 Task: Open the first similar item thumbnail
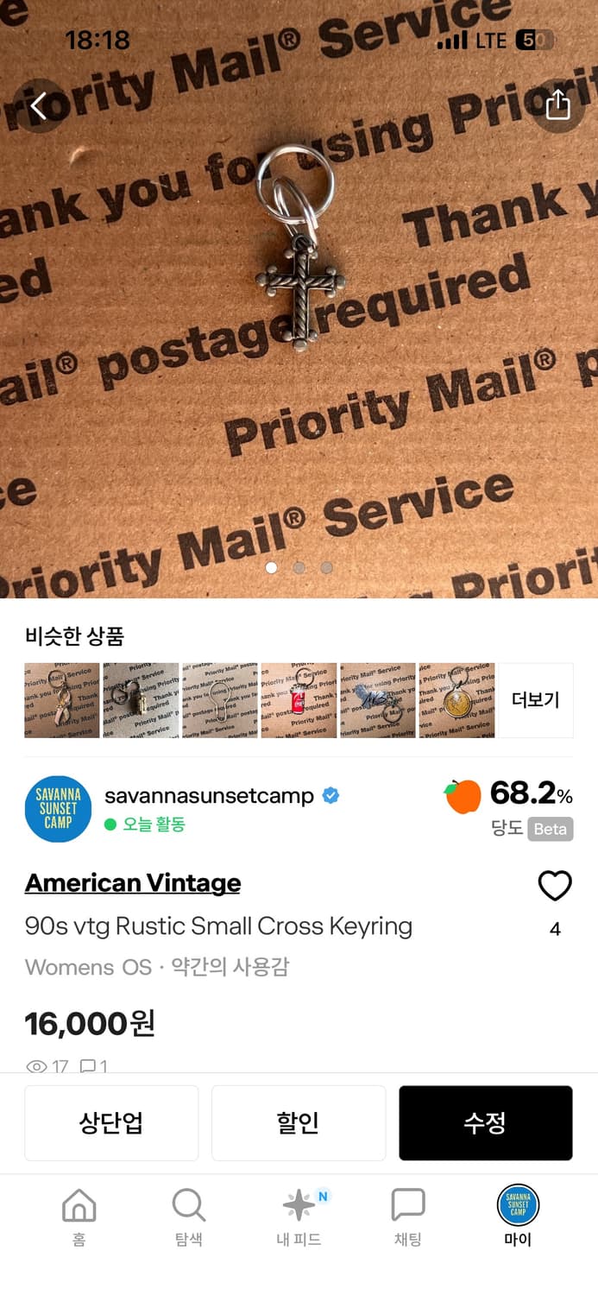pos(62,700)
